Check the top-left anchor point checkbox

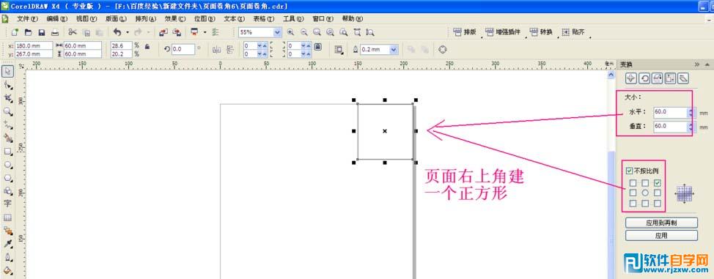click(633, 183)
